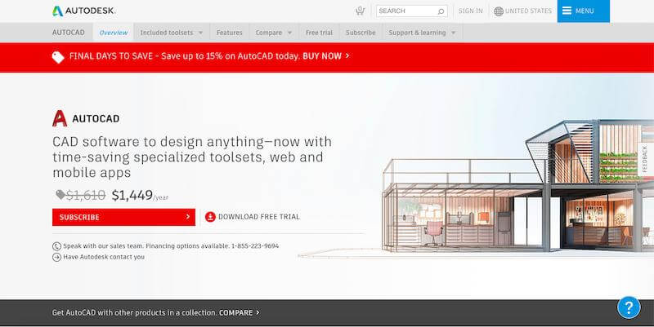654x327 pixels.
Task: Click the sale tag icon in red banner
Action: (58, 57)
